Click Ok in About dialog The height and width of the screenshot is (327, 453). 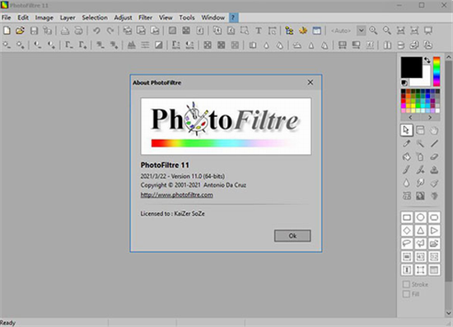(292, 236)
